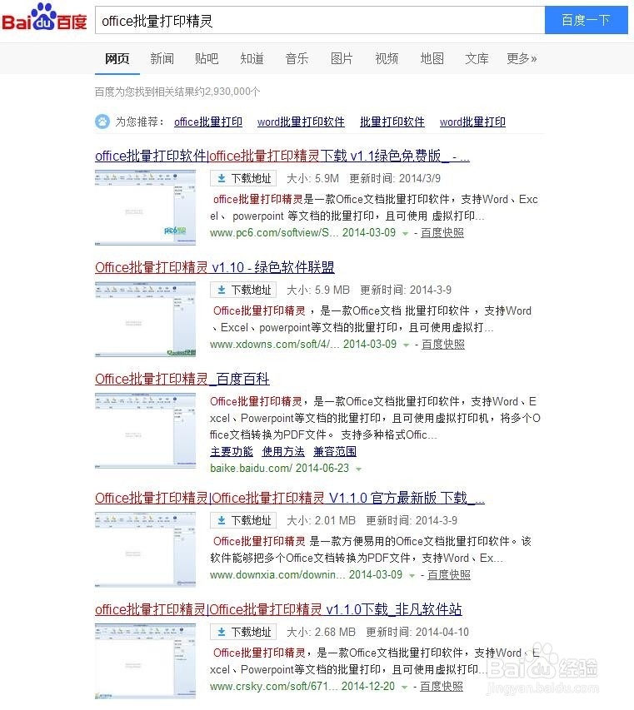This screenshot has height=710, width=634.
Task: Expand the 更多» menu
Action: point(522,58)
